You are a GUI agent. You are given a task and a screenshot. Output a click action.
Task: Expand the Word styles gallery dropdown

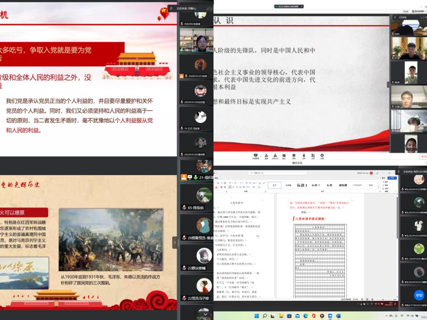[x=378, y=187]
